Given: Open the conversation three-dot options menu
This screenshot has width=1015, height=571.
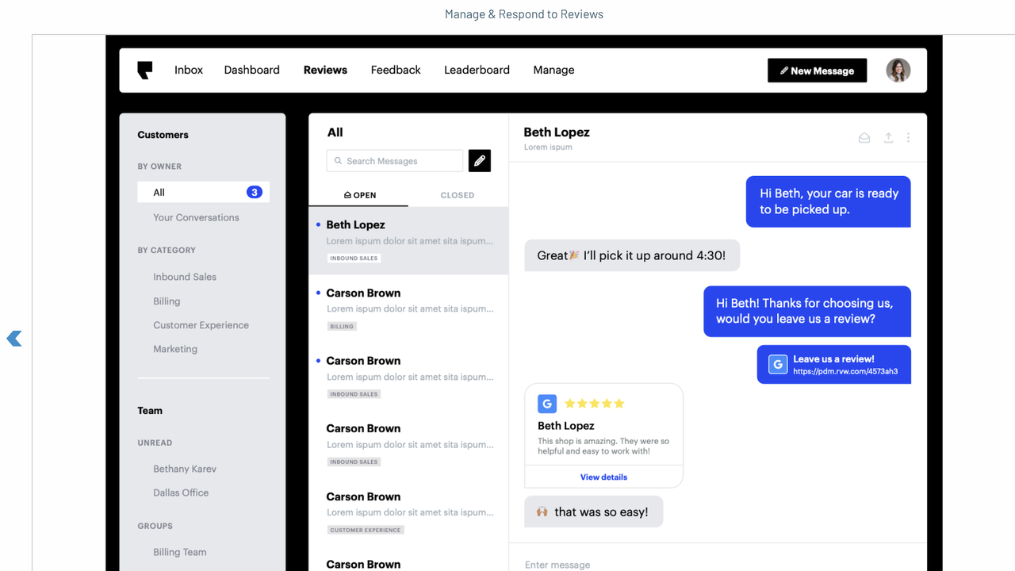Looking at the screenshot, I should coord(908,137).
